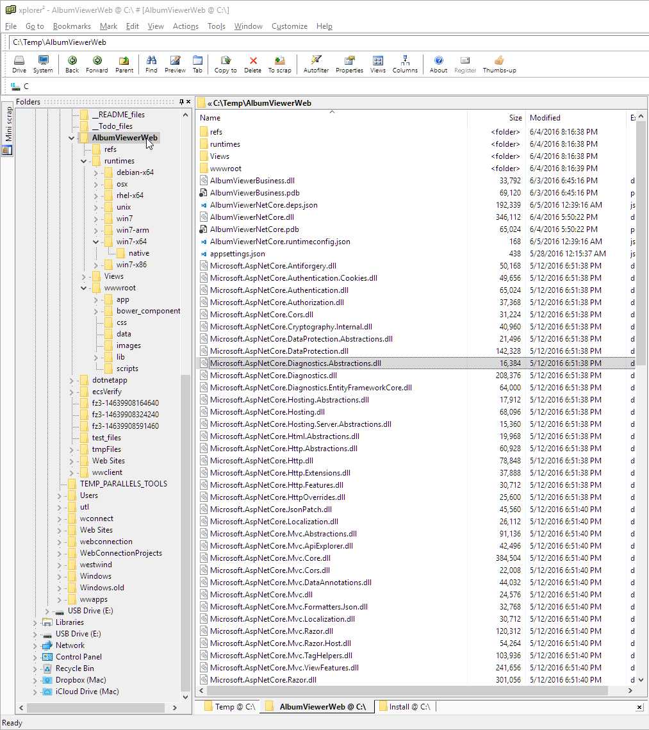Viewport: 649px width, 730px height.
Task: Open the Drive toolbar button
Action: pos(19,64)
